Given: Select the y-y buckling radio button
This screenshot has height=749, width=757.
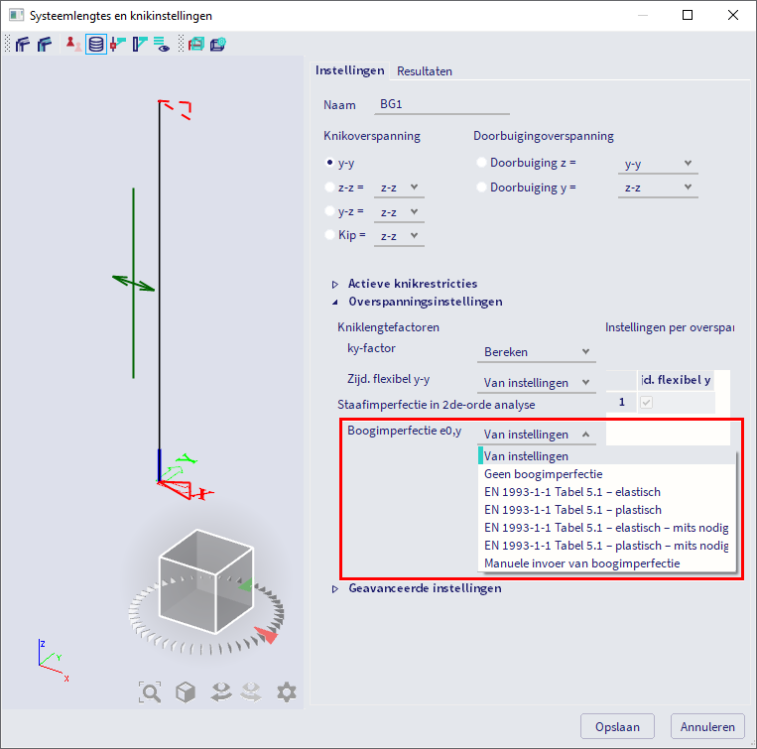Looking at the screenshot, I should [329, 163].
